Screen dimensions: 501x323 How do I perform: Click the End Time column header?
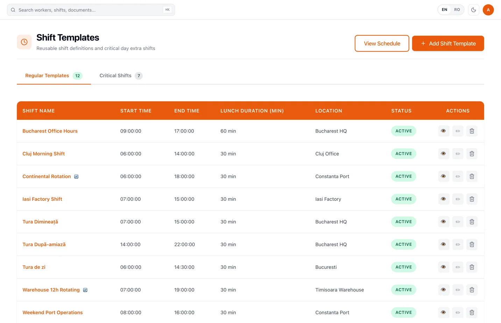coord(187,111)
